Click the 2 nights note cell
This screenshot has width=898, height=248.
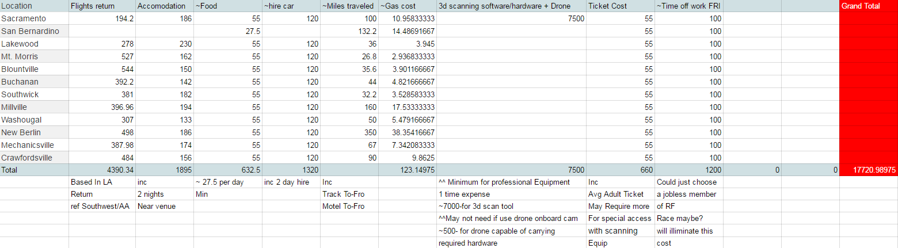[x=165, y=194]
